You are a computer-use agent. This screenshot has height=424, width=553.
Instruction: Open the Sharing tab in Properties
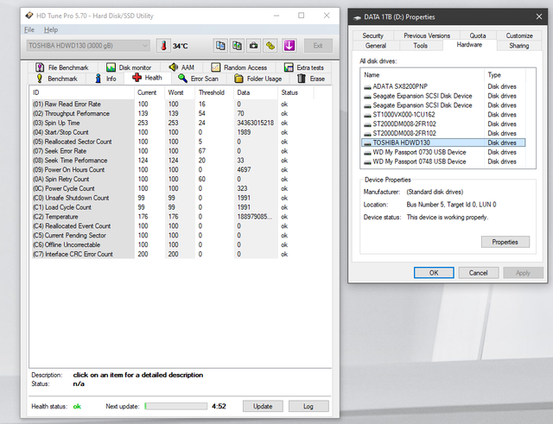pyautogui.click(x=518, y=46)
